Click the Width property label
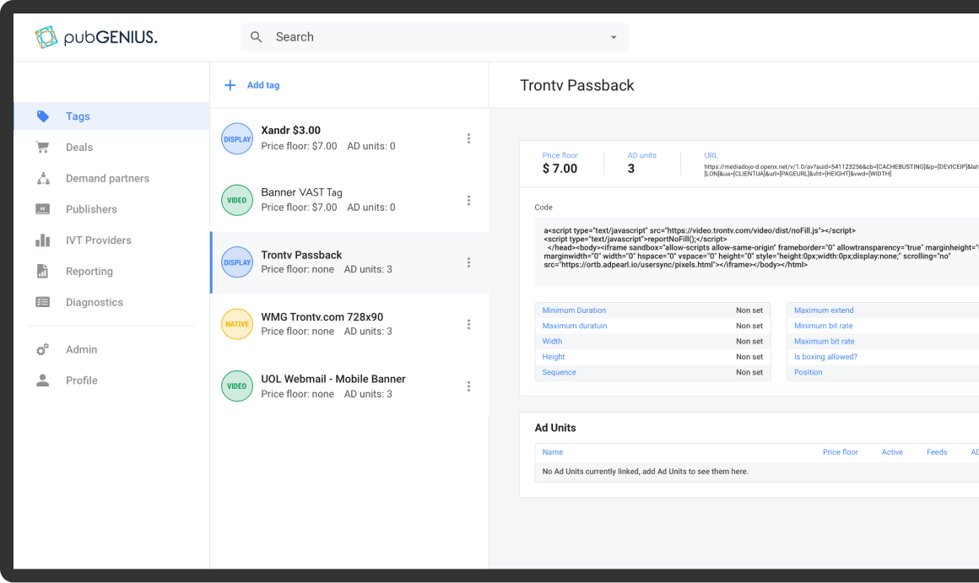 click(552, 342)
